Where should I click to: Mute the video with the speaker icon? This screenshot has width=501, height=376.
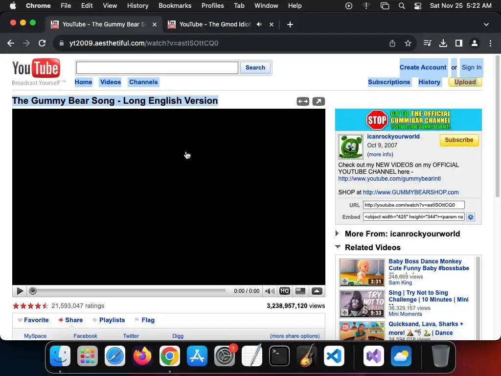(270, 291)
